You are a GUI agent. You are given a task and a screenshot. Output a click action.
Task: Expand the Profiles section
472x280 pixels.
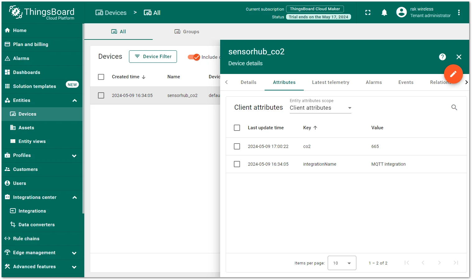(x=74, y=156)
